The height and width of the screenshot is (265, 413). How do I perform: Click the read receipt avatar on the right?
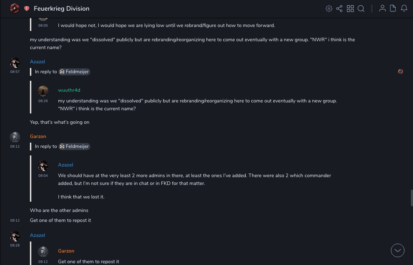coord(401,71)
